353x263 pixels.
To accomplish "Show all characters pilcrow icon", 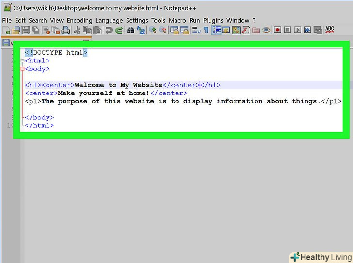I will pyautogui.click(x=206, y=30).
